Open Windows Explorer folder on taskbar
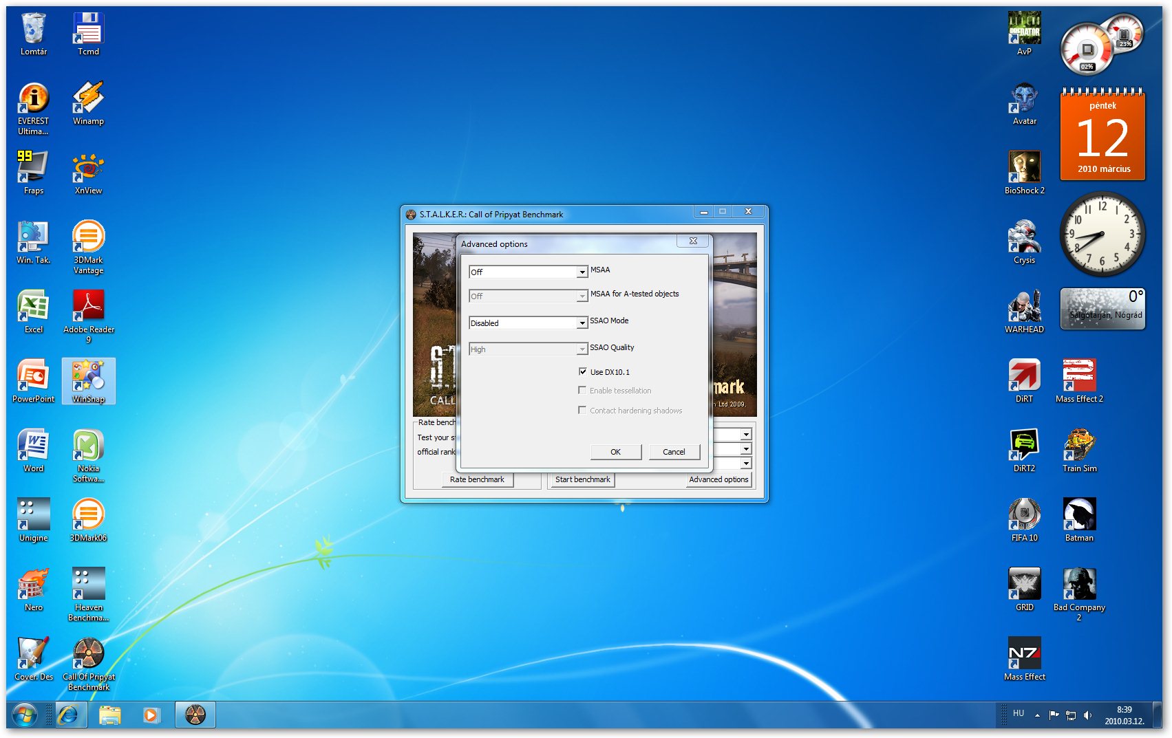This screenshot has height=738, width=1172. tap(110, 716)
